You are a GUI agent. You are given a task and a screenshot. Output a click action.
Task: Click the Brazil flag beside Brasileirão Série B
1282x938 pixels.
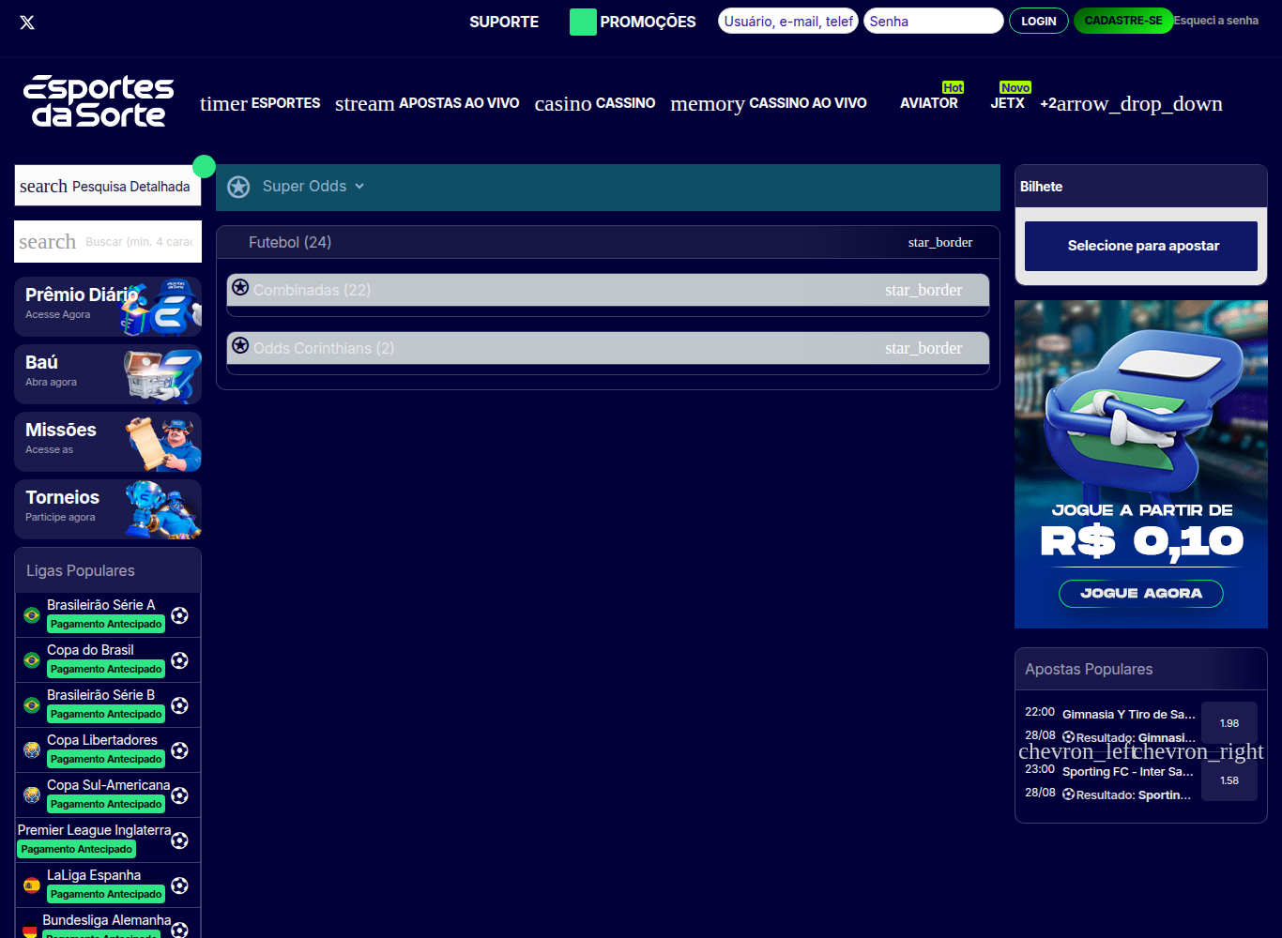(32, 705)
